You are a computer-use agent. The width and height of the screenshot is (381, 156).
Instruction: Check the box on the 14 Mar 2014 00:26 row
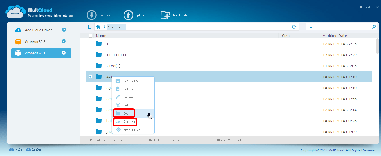pos(90,121)
